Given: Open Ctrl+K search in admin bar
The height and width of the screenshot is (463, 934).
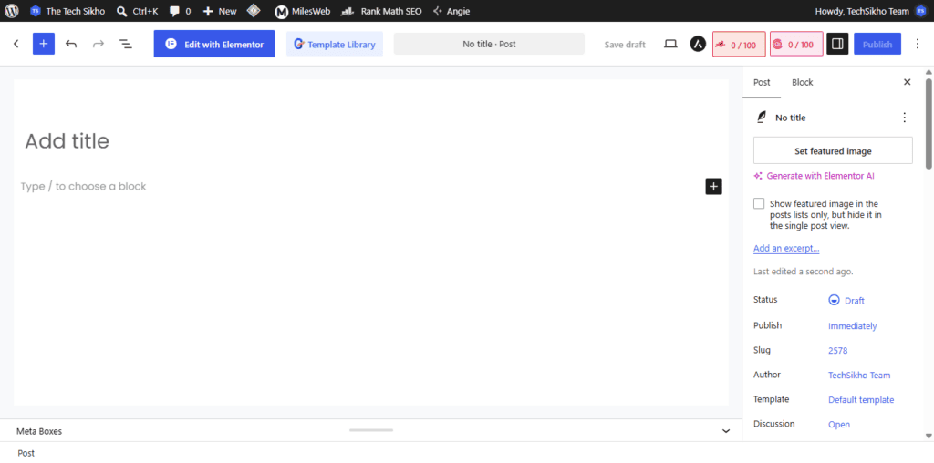Looking at the screenshot, I should point(138,11).
